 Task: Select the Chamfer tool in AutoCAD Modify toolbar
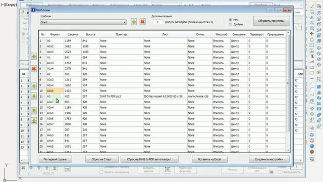(x=312, y=84)
